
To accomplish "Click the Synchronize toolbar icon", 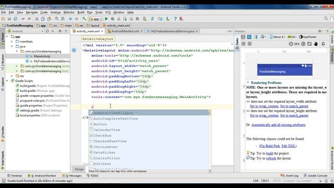I will pos(16,19).
